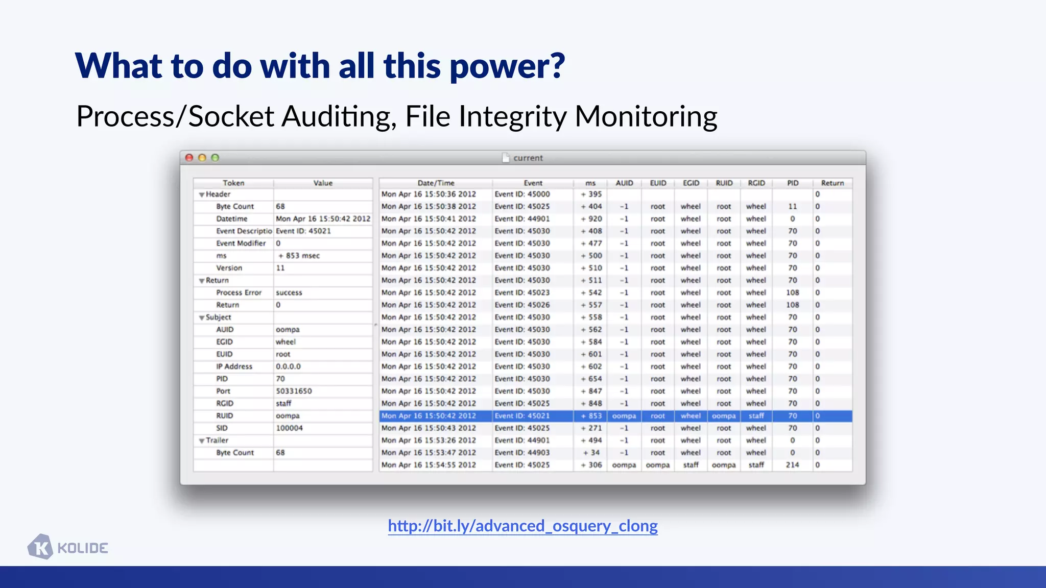
Task: Click the PID value 214 cell
Action: tap(793, 465)
